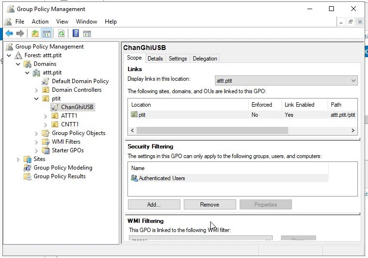Expand the Sites node
Viewport: 368px width, 258px height.
18,160
